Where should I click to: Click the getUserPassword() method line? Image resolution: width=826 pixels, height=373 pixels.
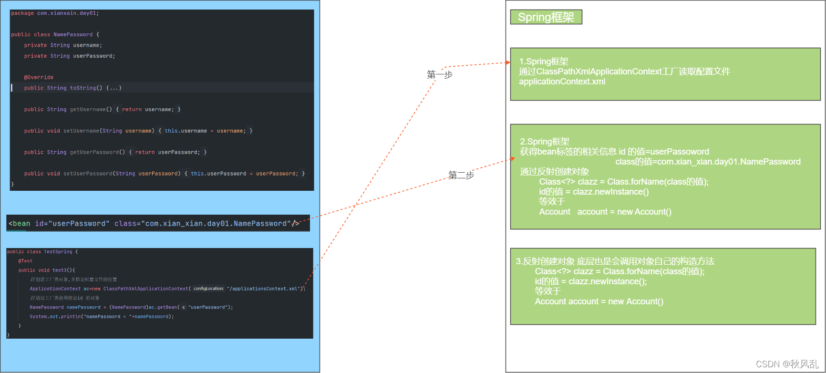[115, 152]
